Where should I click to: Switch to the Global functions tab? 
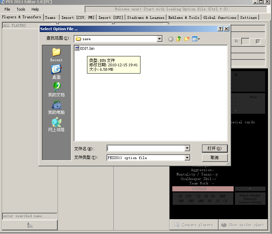[220, 18]
